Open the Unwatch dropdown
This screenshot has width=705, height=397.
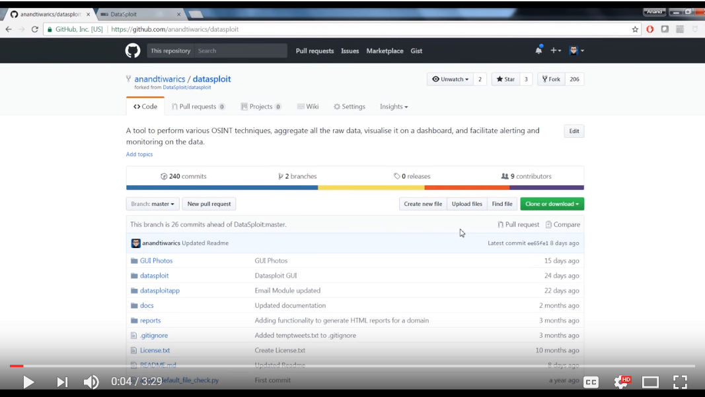[x=450, y=79]
